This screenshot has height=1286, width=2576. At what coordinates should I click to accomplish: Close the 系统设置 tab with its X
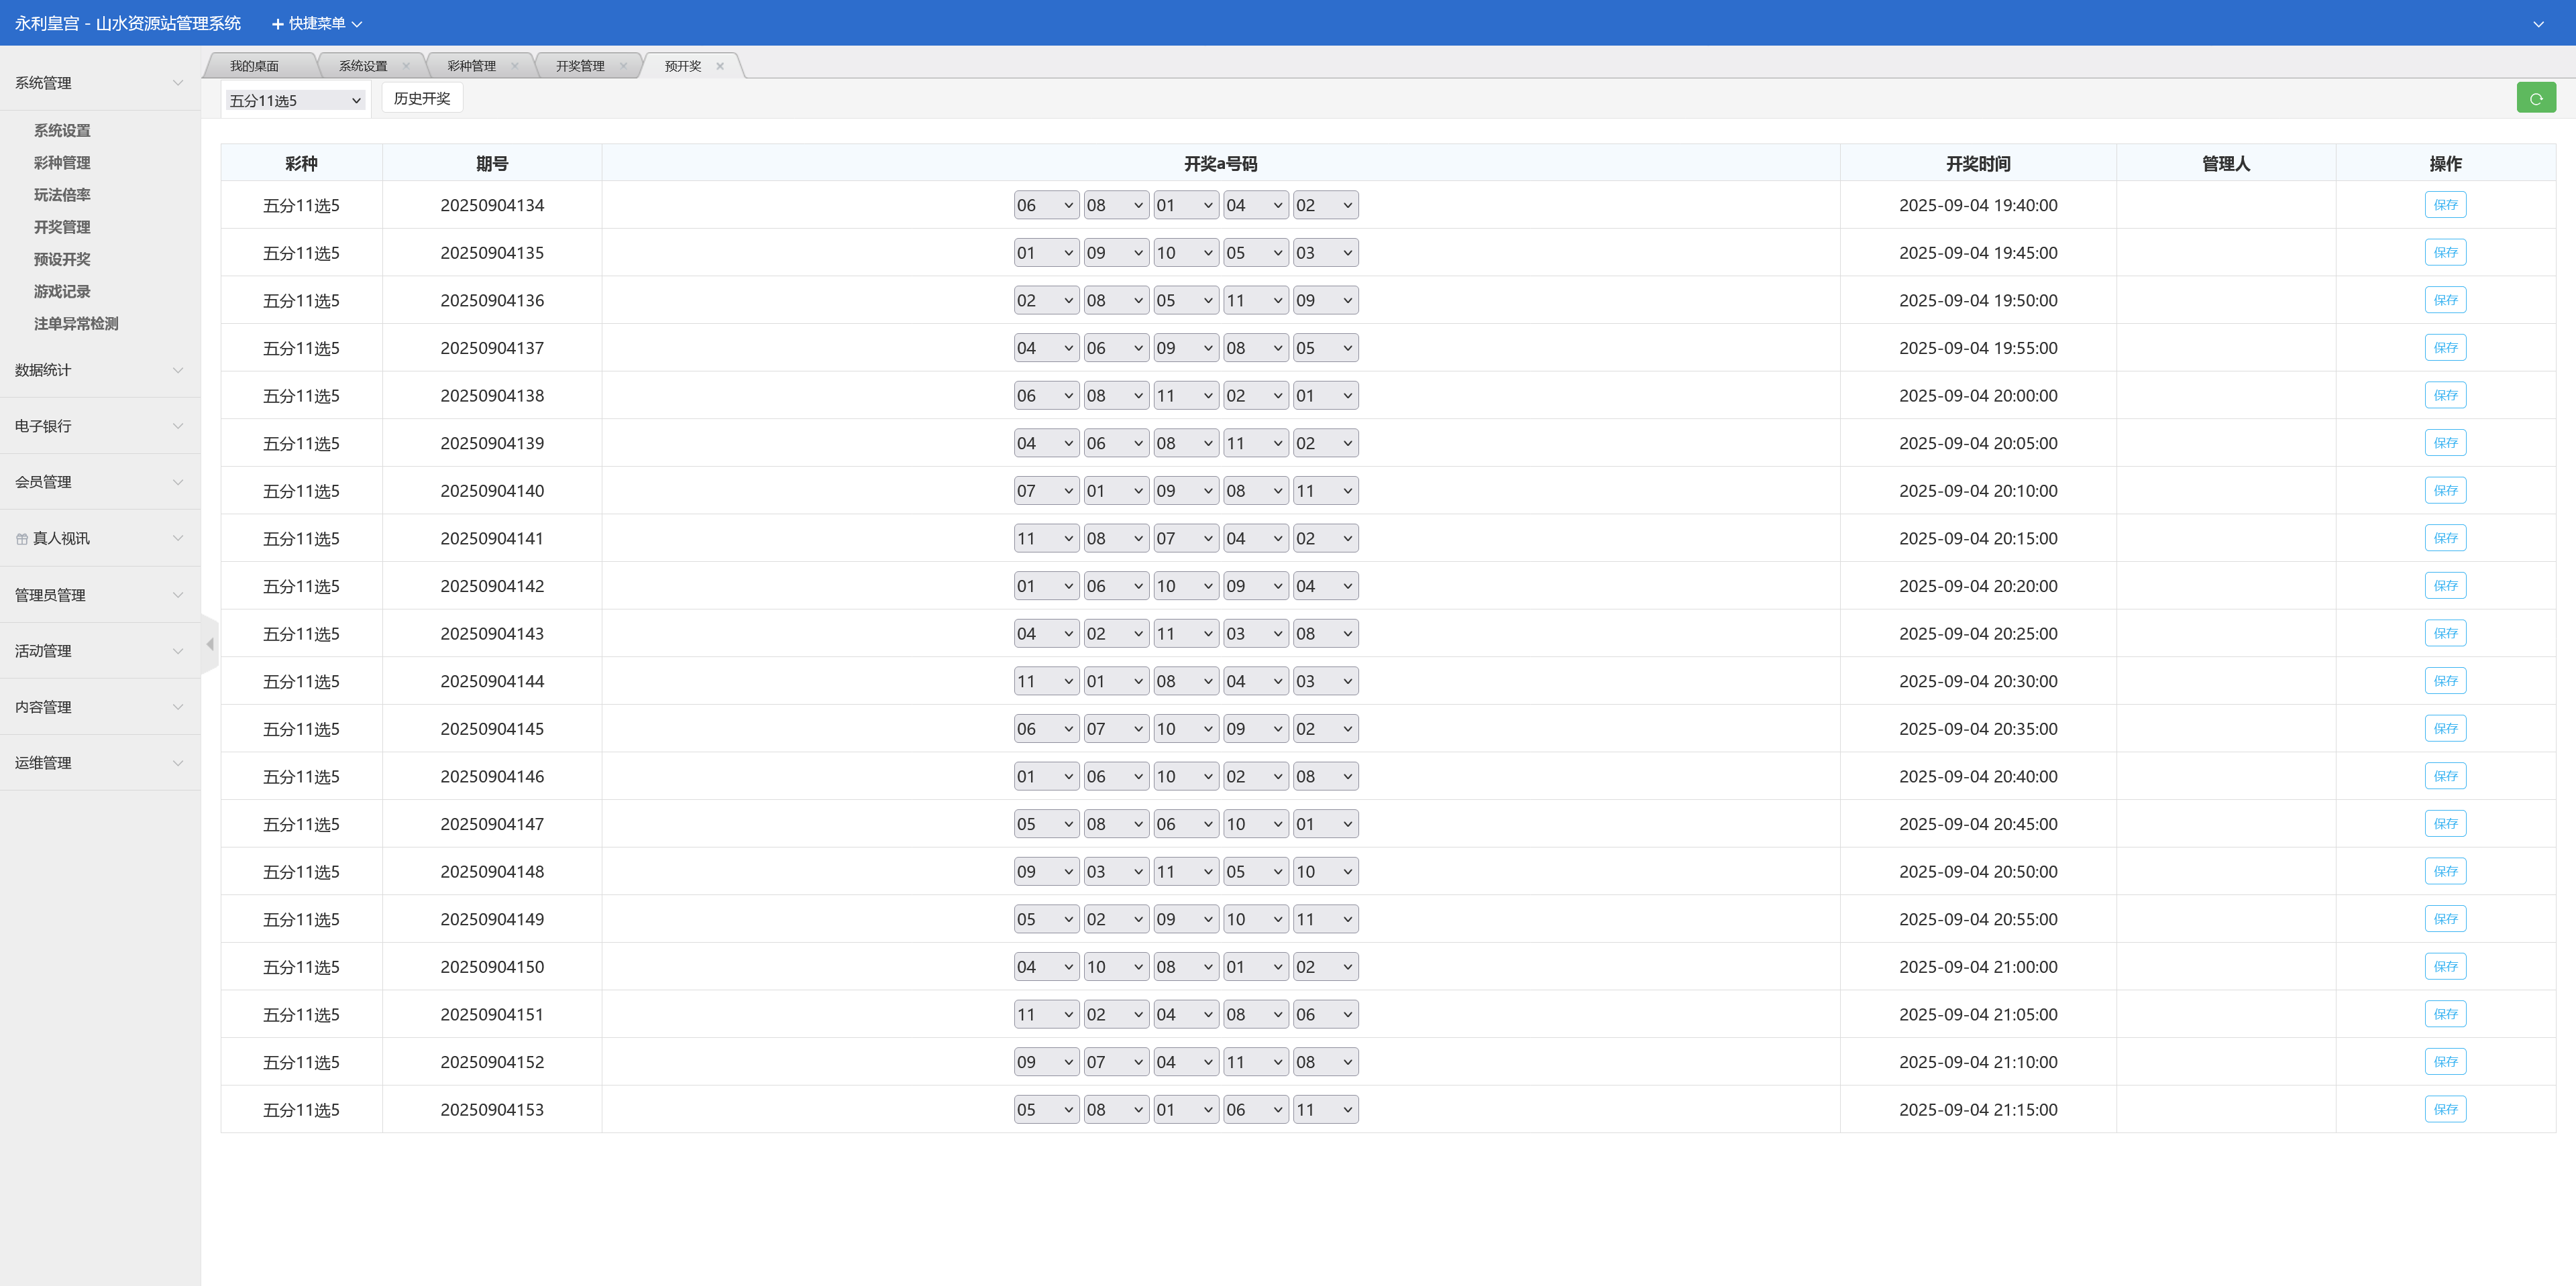[x=406, y=66]
